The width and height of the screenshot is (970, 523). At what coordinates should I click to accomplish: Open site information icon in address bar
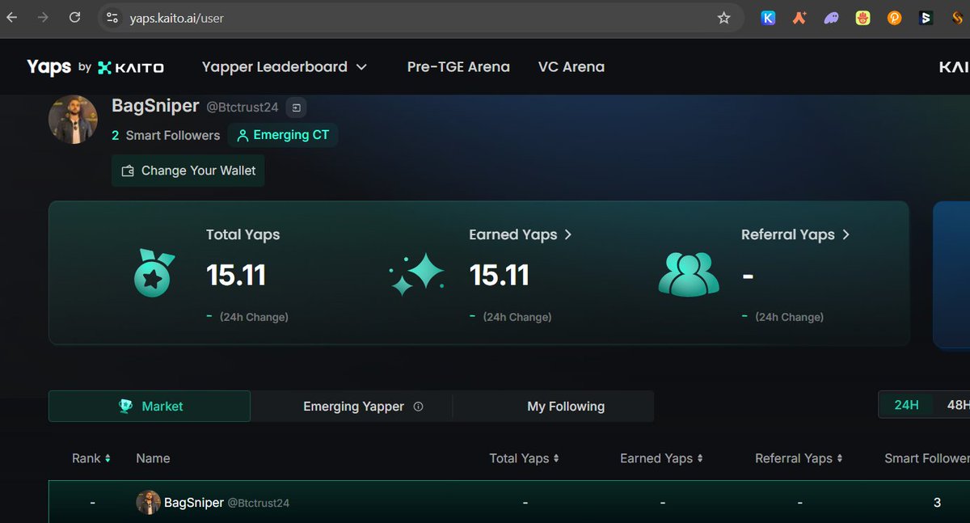point(112,18)
